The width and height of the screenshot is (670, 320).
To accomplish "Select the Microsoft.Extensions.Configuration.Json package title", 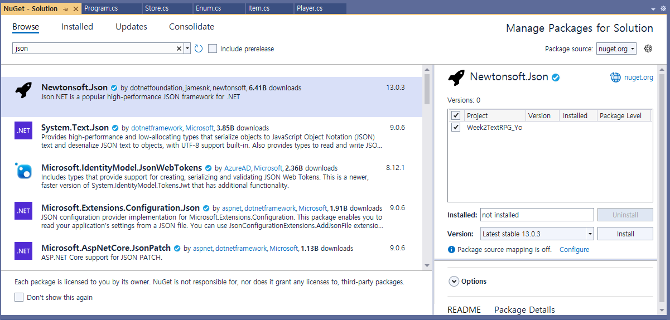I will coord(120,208).
